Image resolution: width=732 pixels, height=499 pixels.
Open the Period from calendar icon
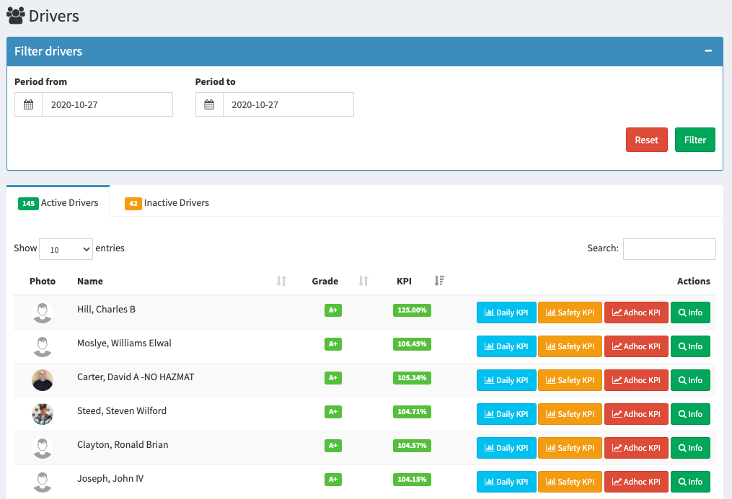point(28,104)
